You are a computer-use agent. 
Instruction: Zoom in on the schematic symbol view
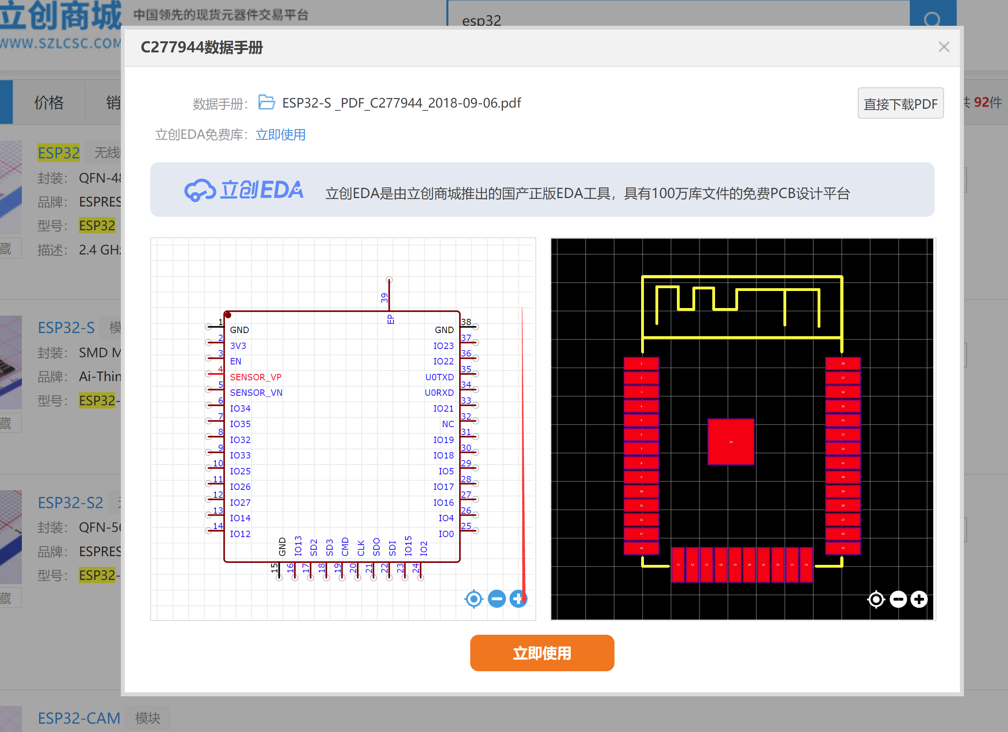[x=518, y=599]
